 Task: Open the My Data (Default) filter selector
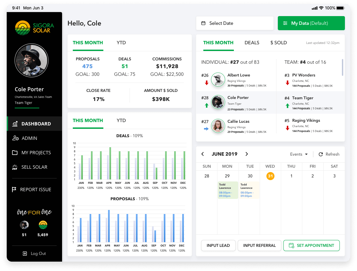tap(311, 23)
